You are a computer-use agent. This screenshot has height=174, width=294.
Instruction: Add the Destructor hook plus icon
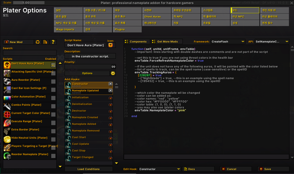(x=111, y=112)
